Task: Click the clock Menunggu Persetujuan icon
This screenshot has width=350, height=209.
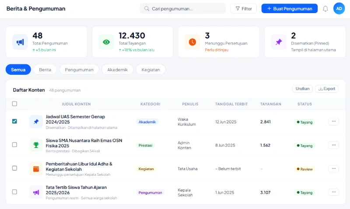Action: coord(192,42)
